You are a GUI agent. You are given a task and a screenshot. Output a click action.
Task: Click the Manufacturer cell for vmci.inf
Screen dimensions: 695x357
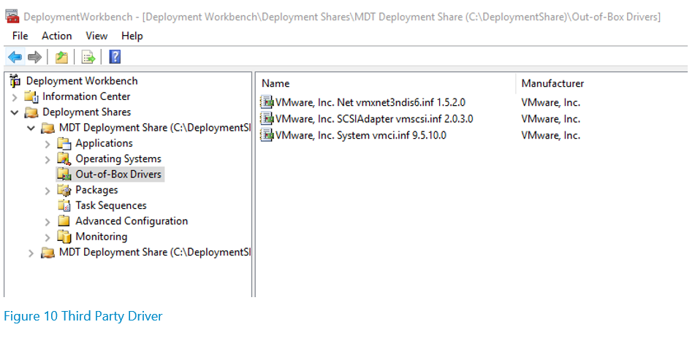[550, 135]
